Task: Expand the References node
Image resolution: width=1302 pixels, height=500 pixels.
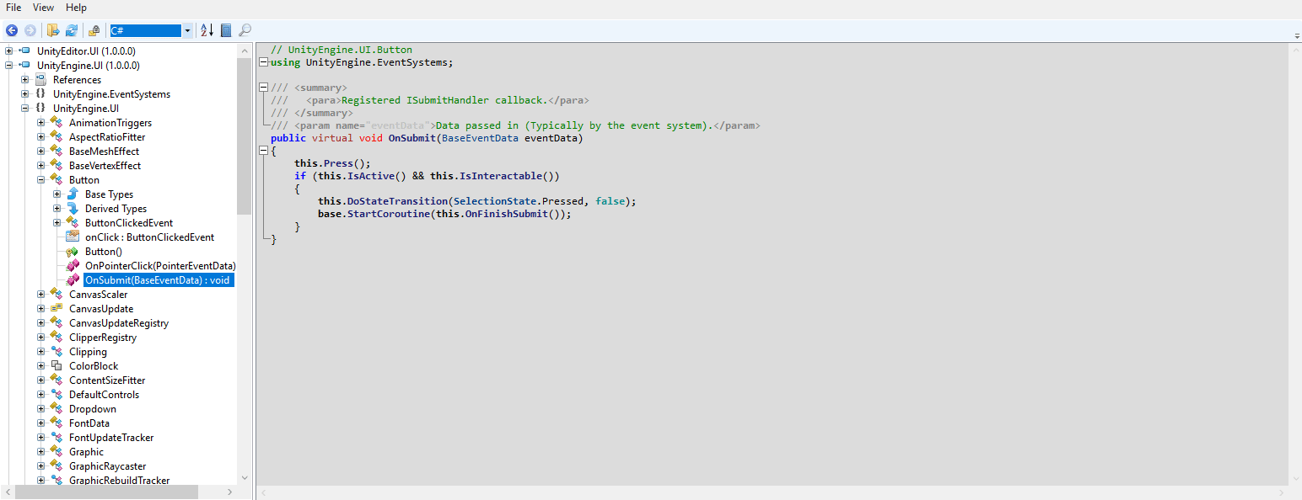Action: [x=24, y=80]
